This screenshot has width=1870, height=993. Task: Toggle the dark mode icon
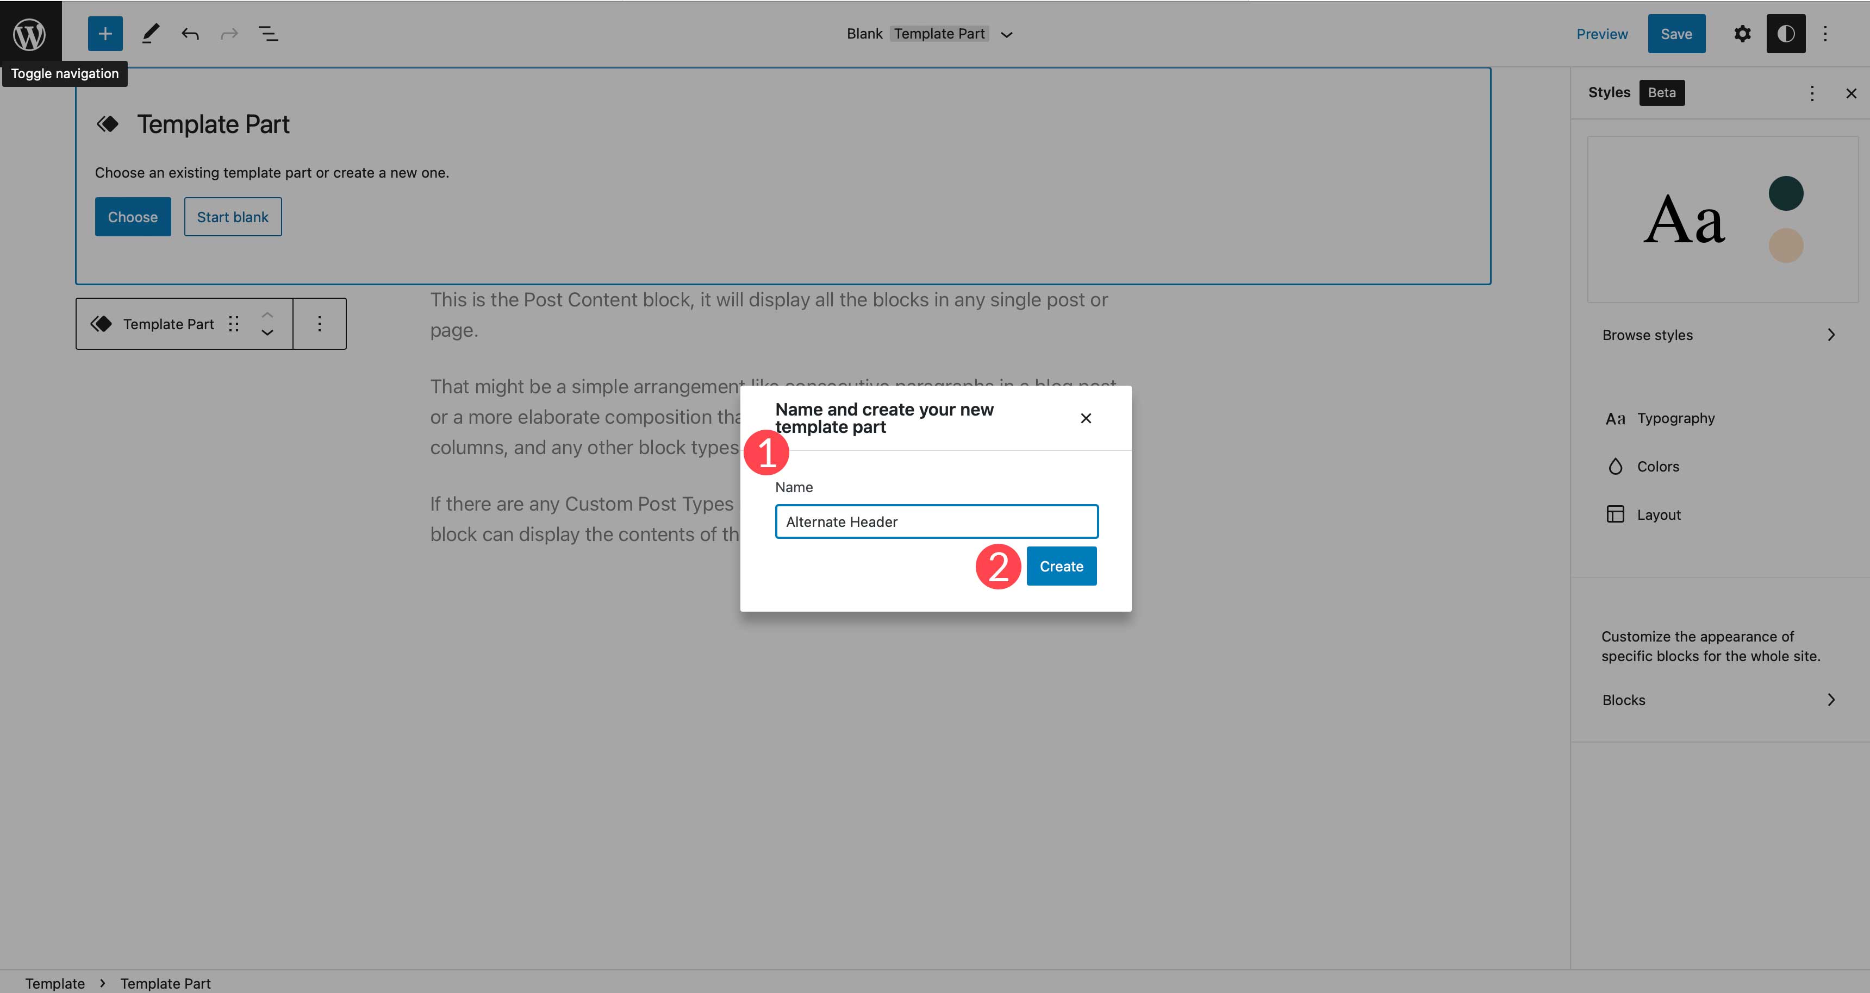(1785, 33)
